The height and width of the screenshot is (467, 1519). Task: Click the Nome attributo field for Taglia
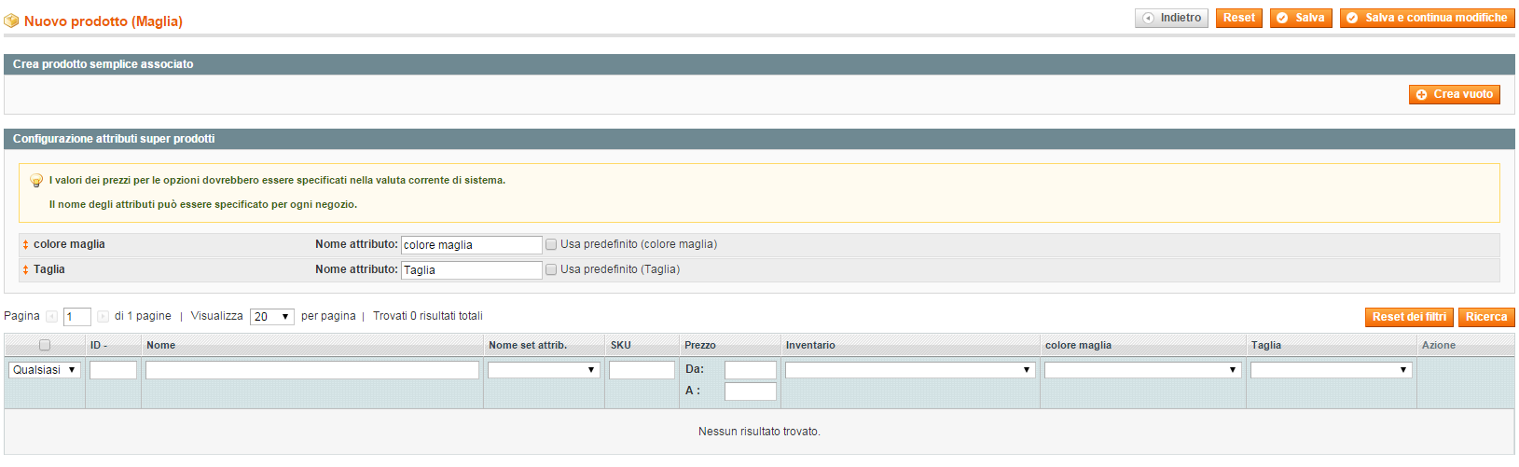tap(471, 270)
